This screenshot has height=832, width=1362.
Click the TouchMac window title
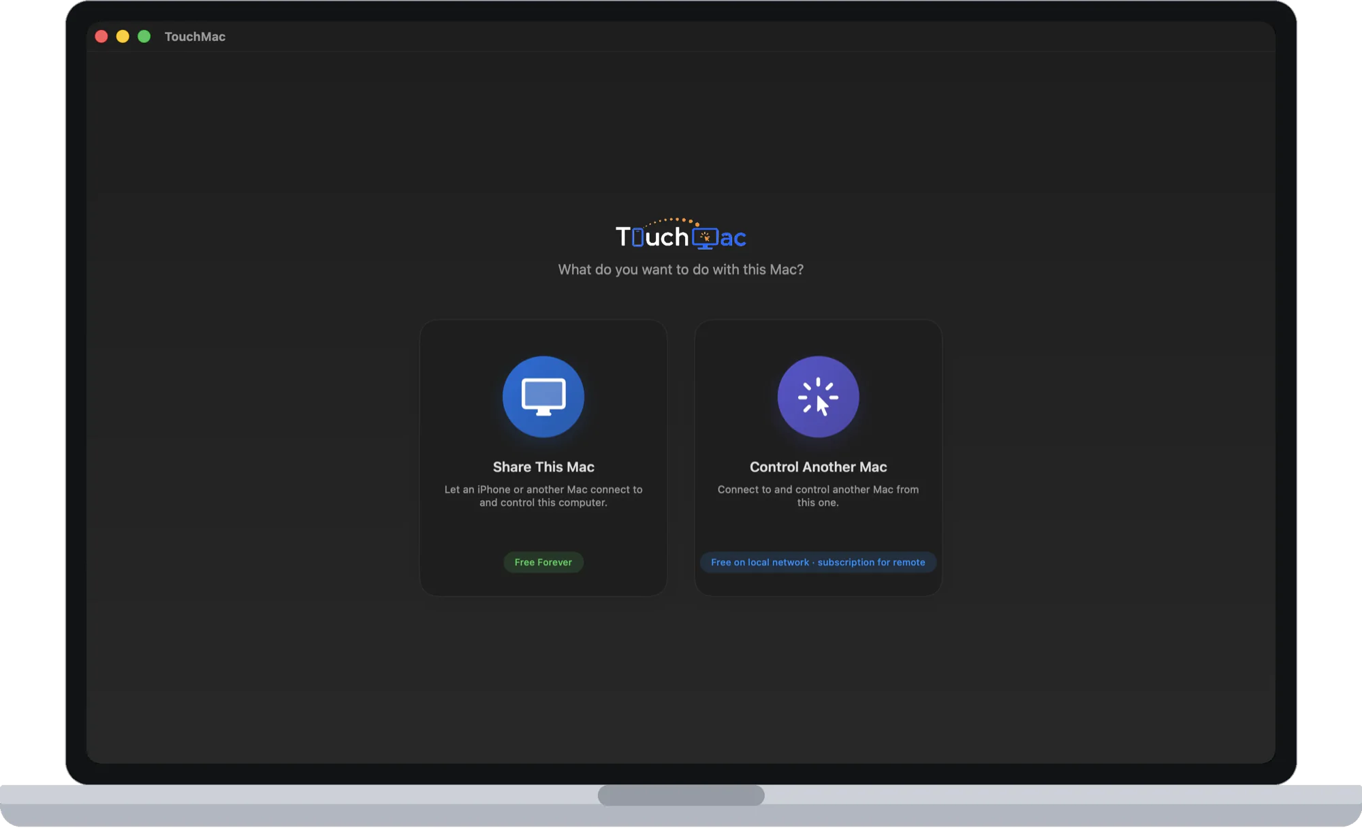[x=195, y=37]
